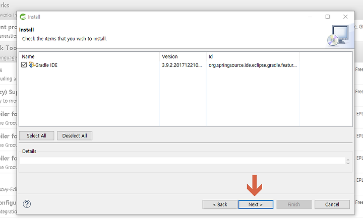The width and height of the screenshot is (363, 221).
Task: Cancel the Install dialog
Action: coord(332,204)
